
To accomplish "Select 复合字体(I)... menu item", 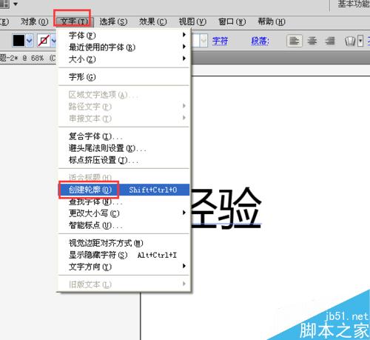I will click(124, 136).
